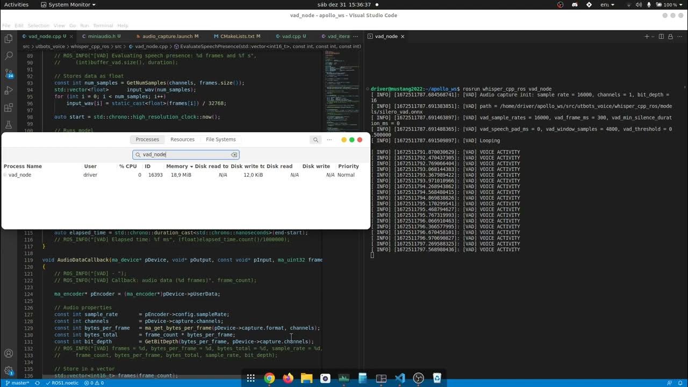The width and height of the screenshot is (688, 387).
Task: Open the Testing flask view
Action: [x=9, y=125]
